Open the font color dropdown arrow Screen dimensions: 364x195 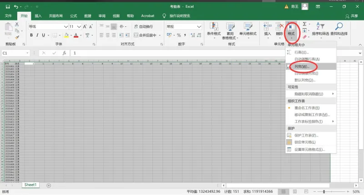81,35
